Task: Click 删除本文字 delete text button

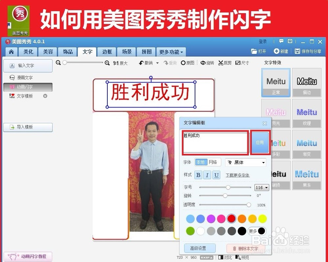Action: click(246, 249)
